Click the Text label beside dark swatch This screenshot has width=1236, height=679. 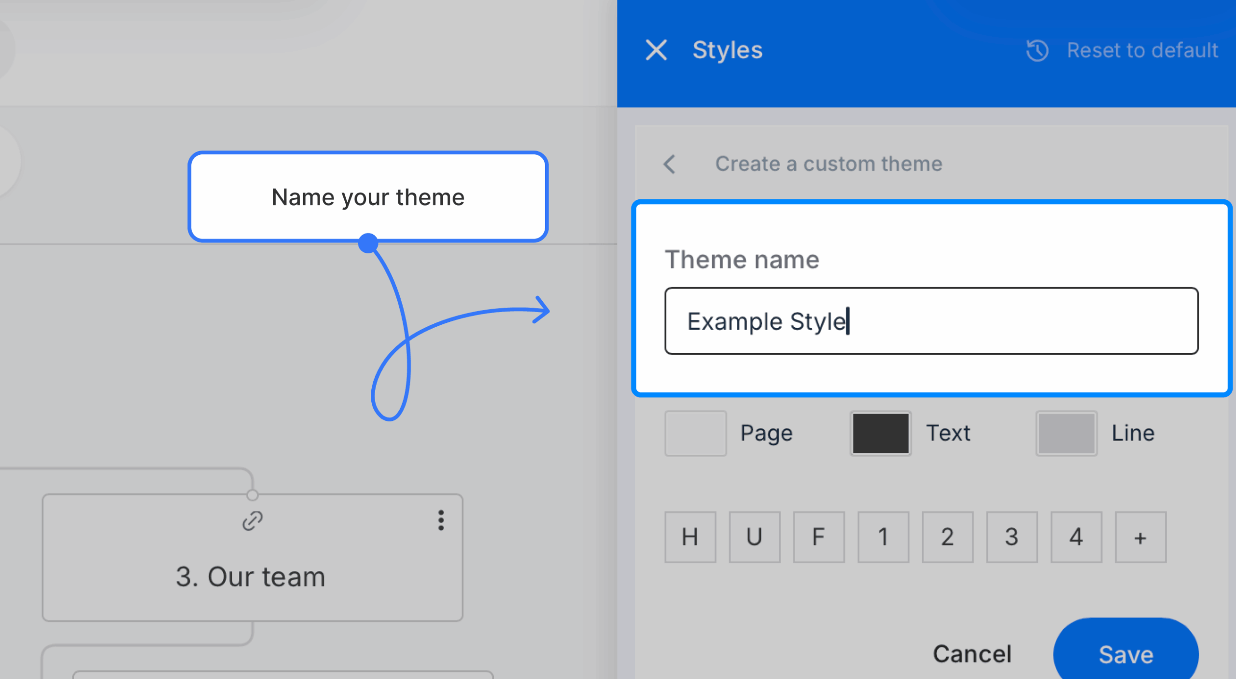coord(948,433)
